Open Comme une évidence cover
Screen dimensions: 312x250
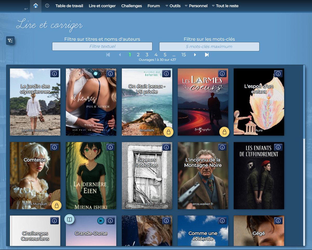pos(203,231)
